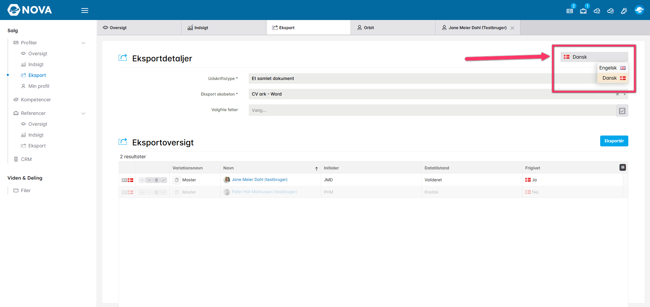The image size is (650, 307).
Task: Toggle the hamburger sidebar menu
Action: tap(85, 11)
